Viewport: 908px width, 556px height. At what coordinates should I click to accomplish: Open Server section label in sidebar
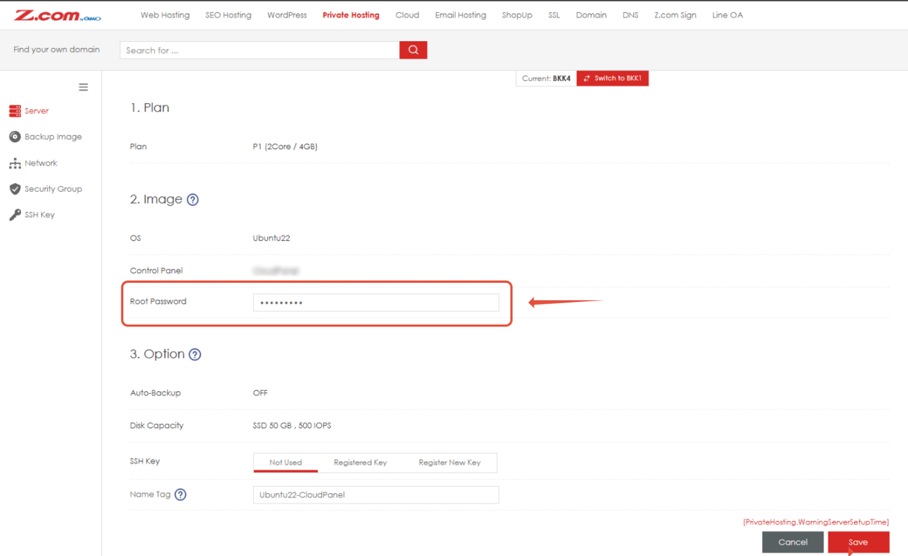37,111
